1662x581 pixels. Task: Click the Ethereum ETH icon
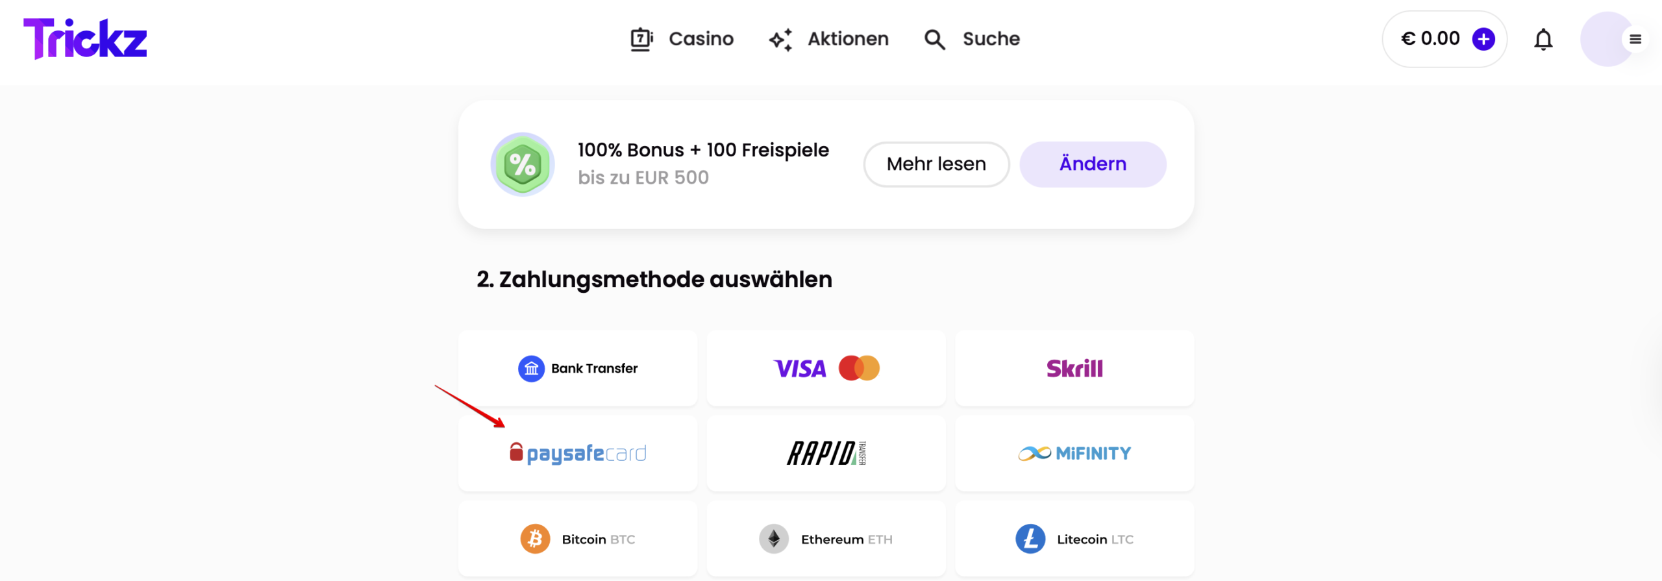774,539
